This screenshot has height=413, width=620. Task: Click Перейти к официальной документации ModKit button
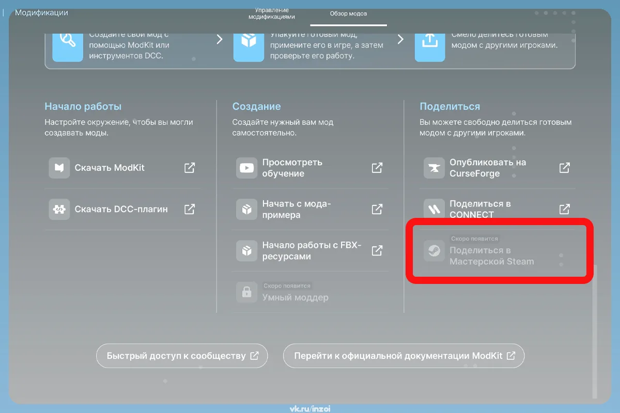tap(404, 356)
